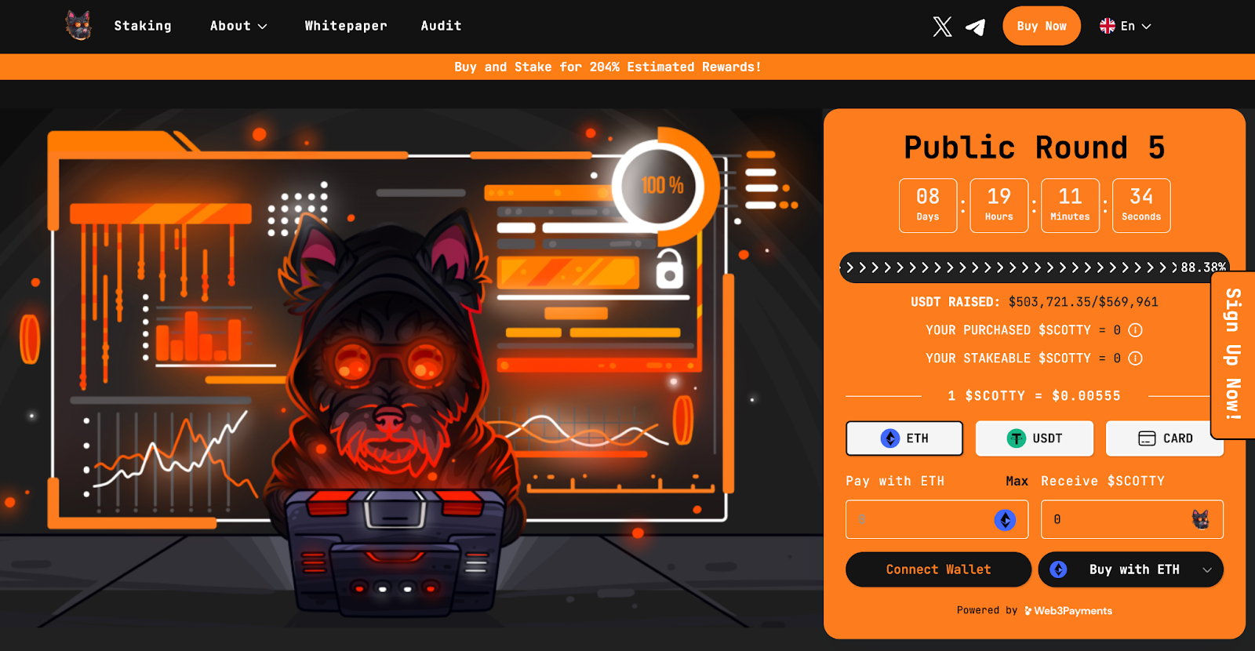Open the Whitepaper menu item
The height and width of the screenshot is (651, 1255).
[346, 26]
